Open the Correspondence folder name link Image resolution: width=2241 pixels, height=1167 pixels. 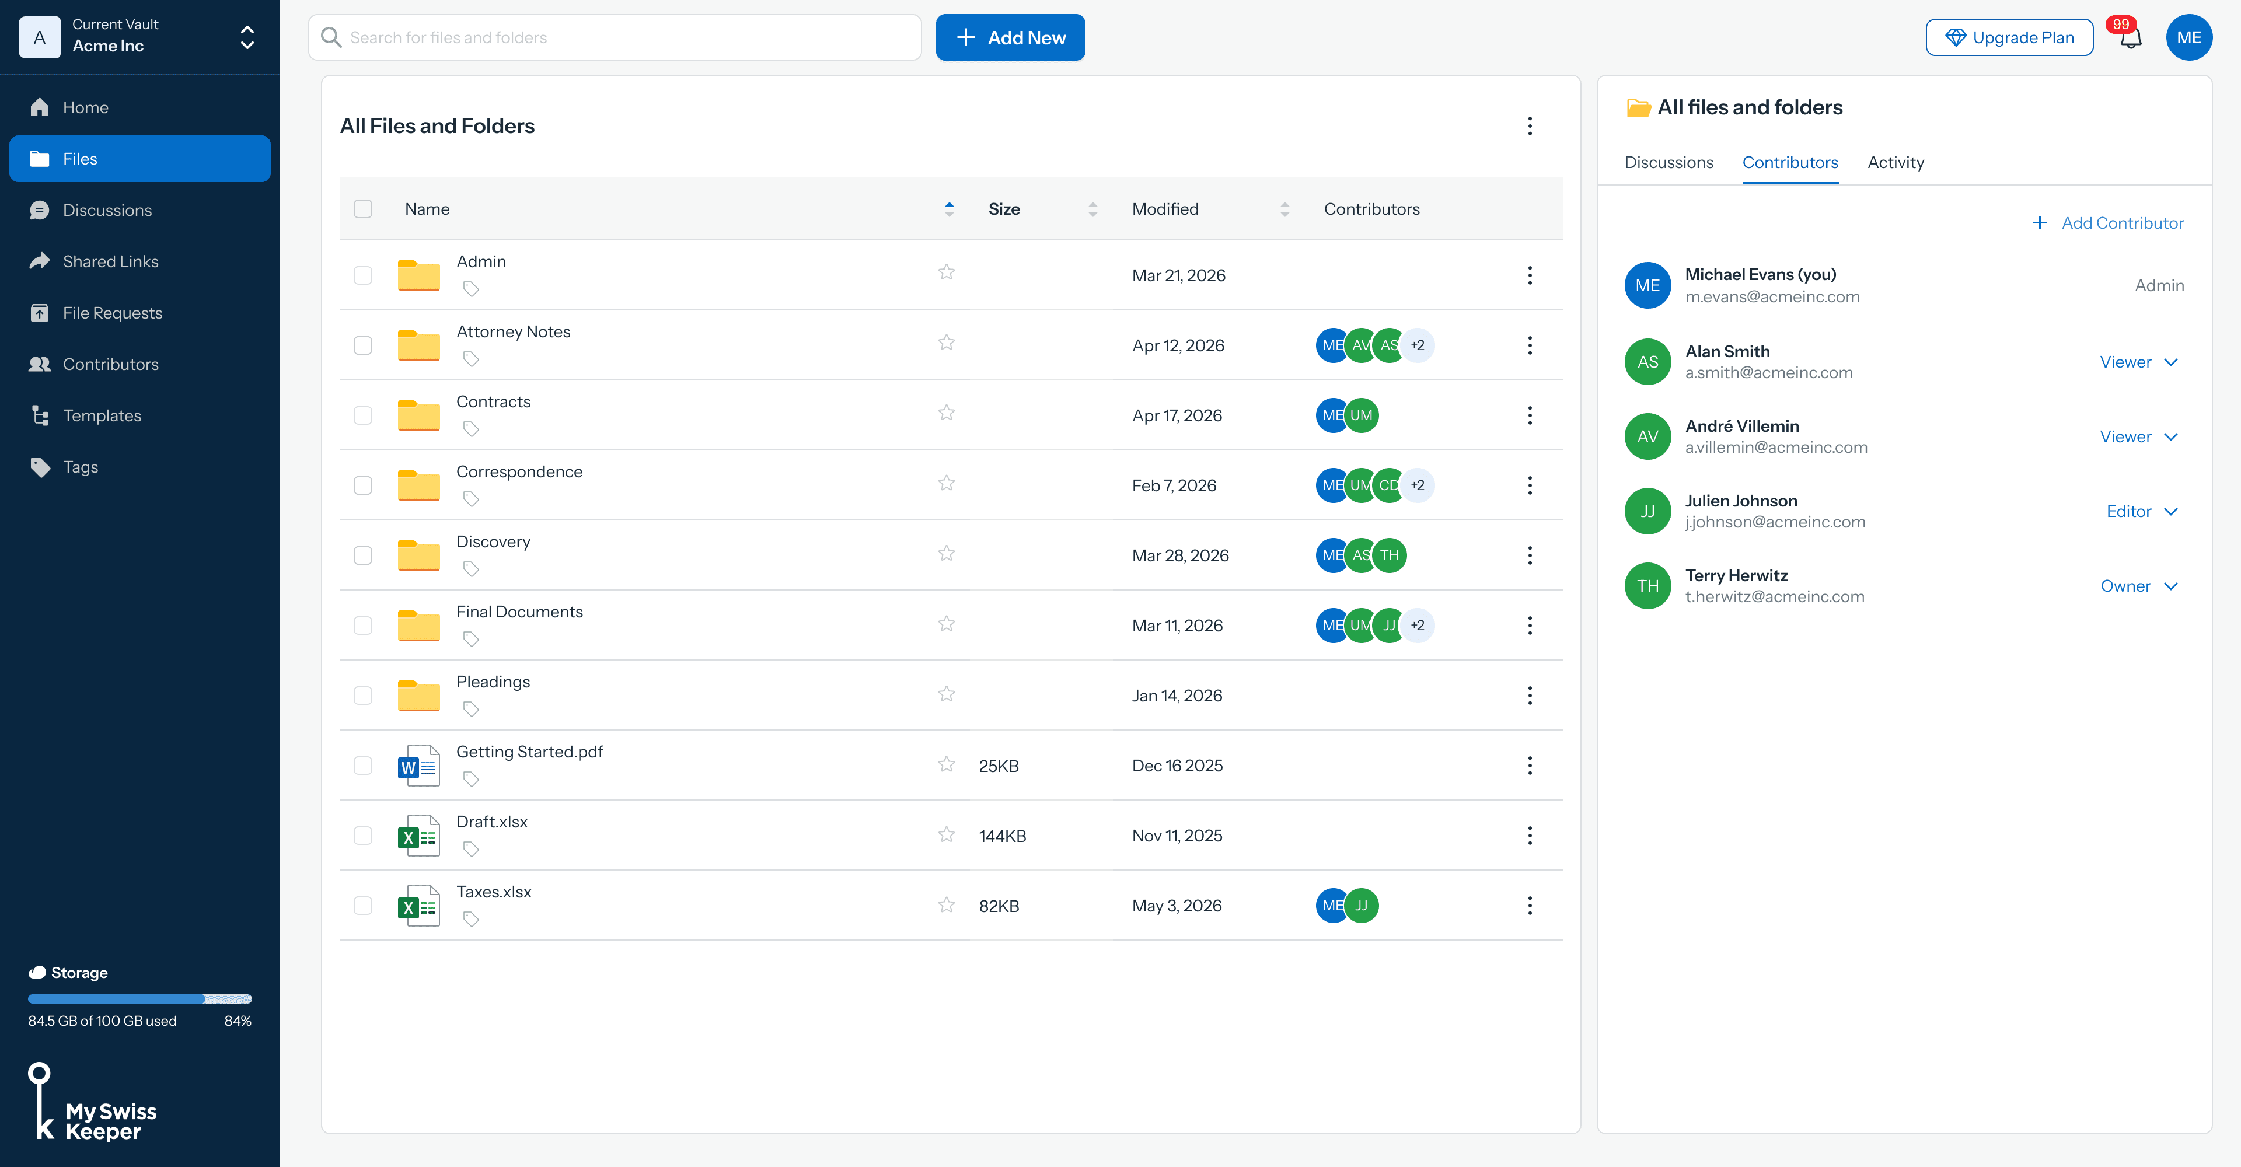click(519, 471)
